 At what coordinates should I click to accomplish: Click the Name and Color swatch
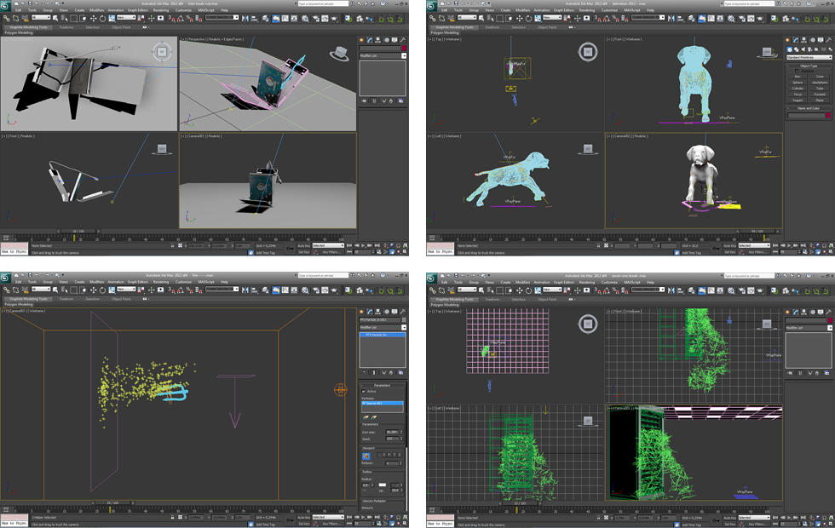827,115
